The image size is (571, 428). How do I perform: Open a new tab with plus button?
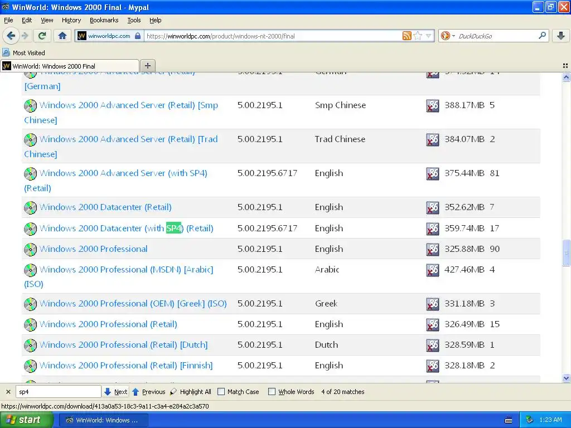[x=147, y=66]
